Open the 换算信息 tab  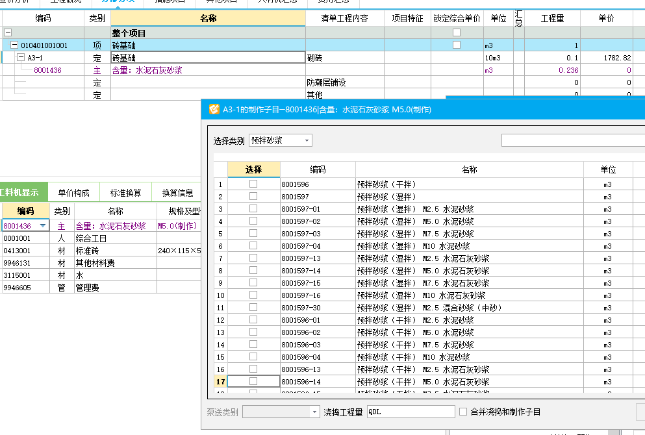coord(177,193)
